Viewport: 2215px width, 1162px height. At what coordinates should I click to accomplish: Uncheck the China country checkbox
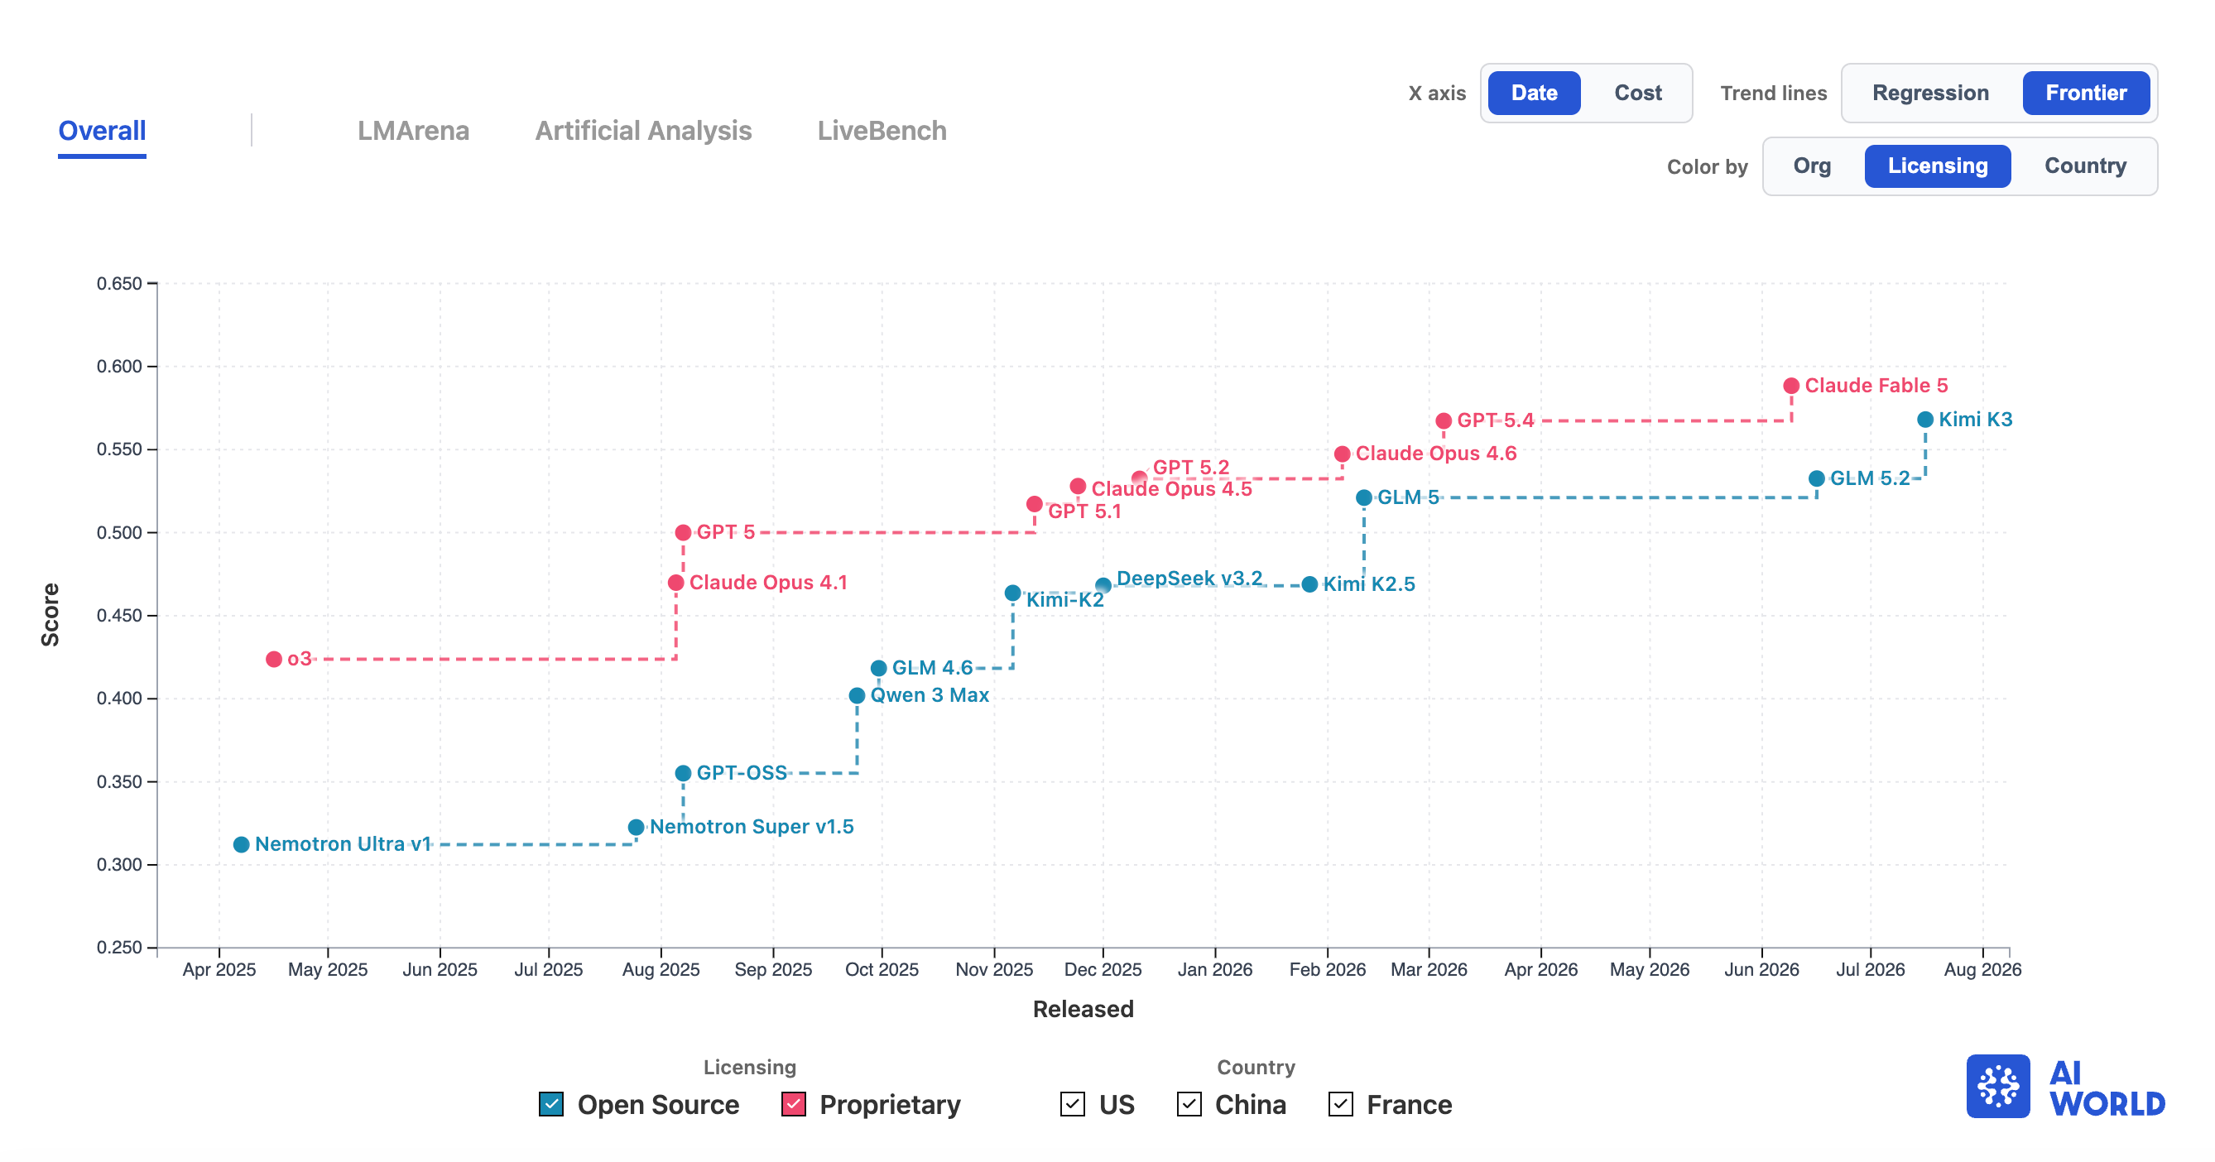tap(1189, 1104)
